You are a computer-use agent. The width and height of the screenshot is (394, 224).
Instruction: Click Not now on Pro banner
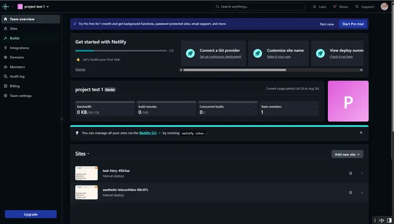click(327, 24)
